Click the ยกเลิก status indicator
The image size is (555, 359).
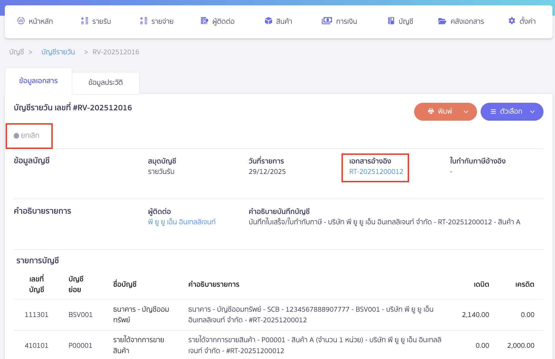[x=27, y=136]
